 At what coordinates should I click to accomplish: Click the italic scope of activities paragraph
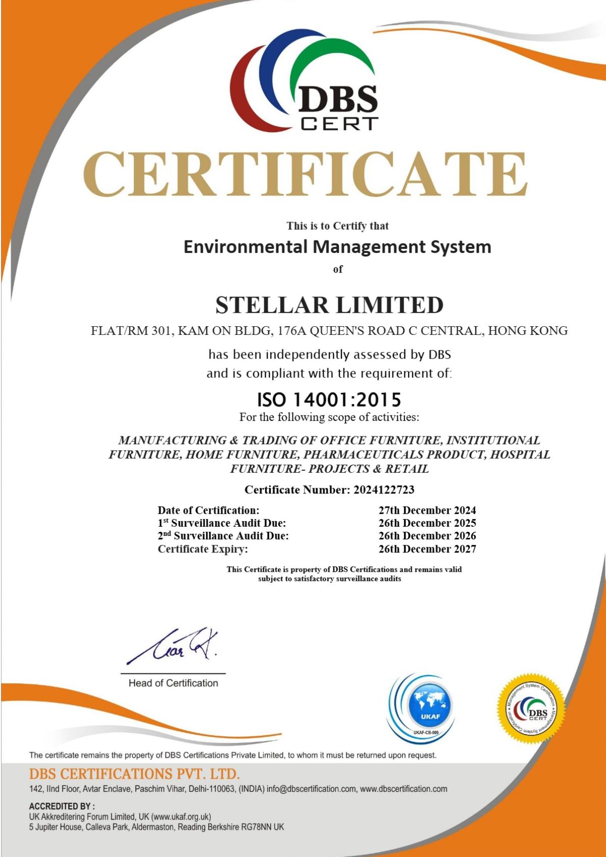[x=329, y=455]
